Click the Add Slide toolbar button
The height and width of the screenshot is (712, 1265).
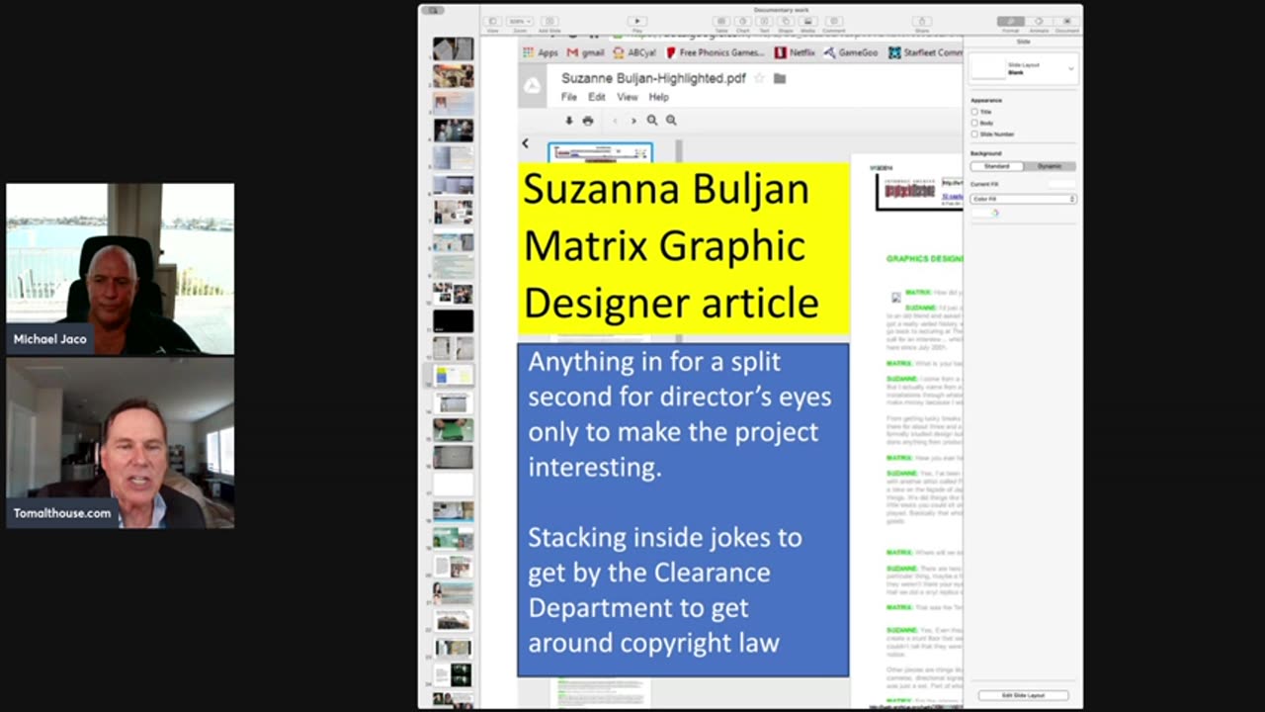549,21
